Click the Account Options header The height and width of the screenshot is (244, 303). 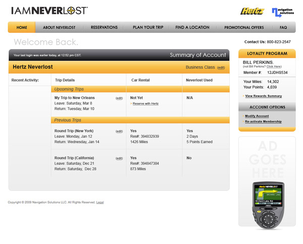point(267,107)
